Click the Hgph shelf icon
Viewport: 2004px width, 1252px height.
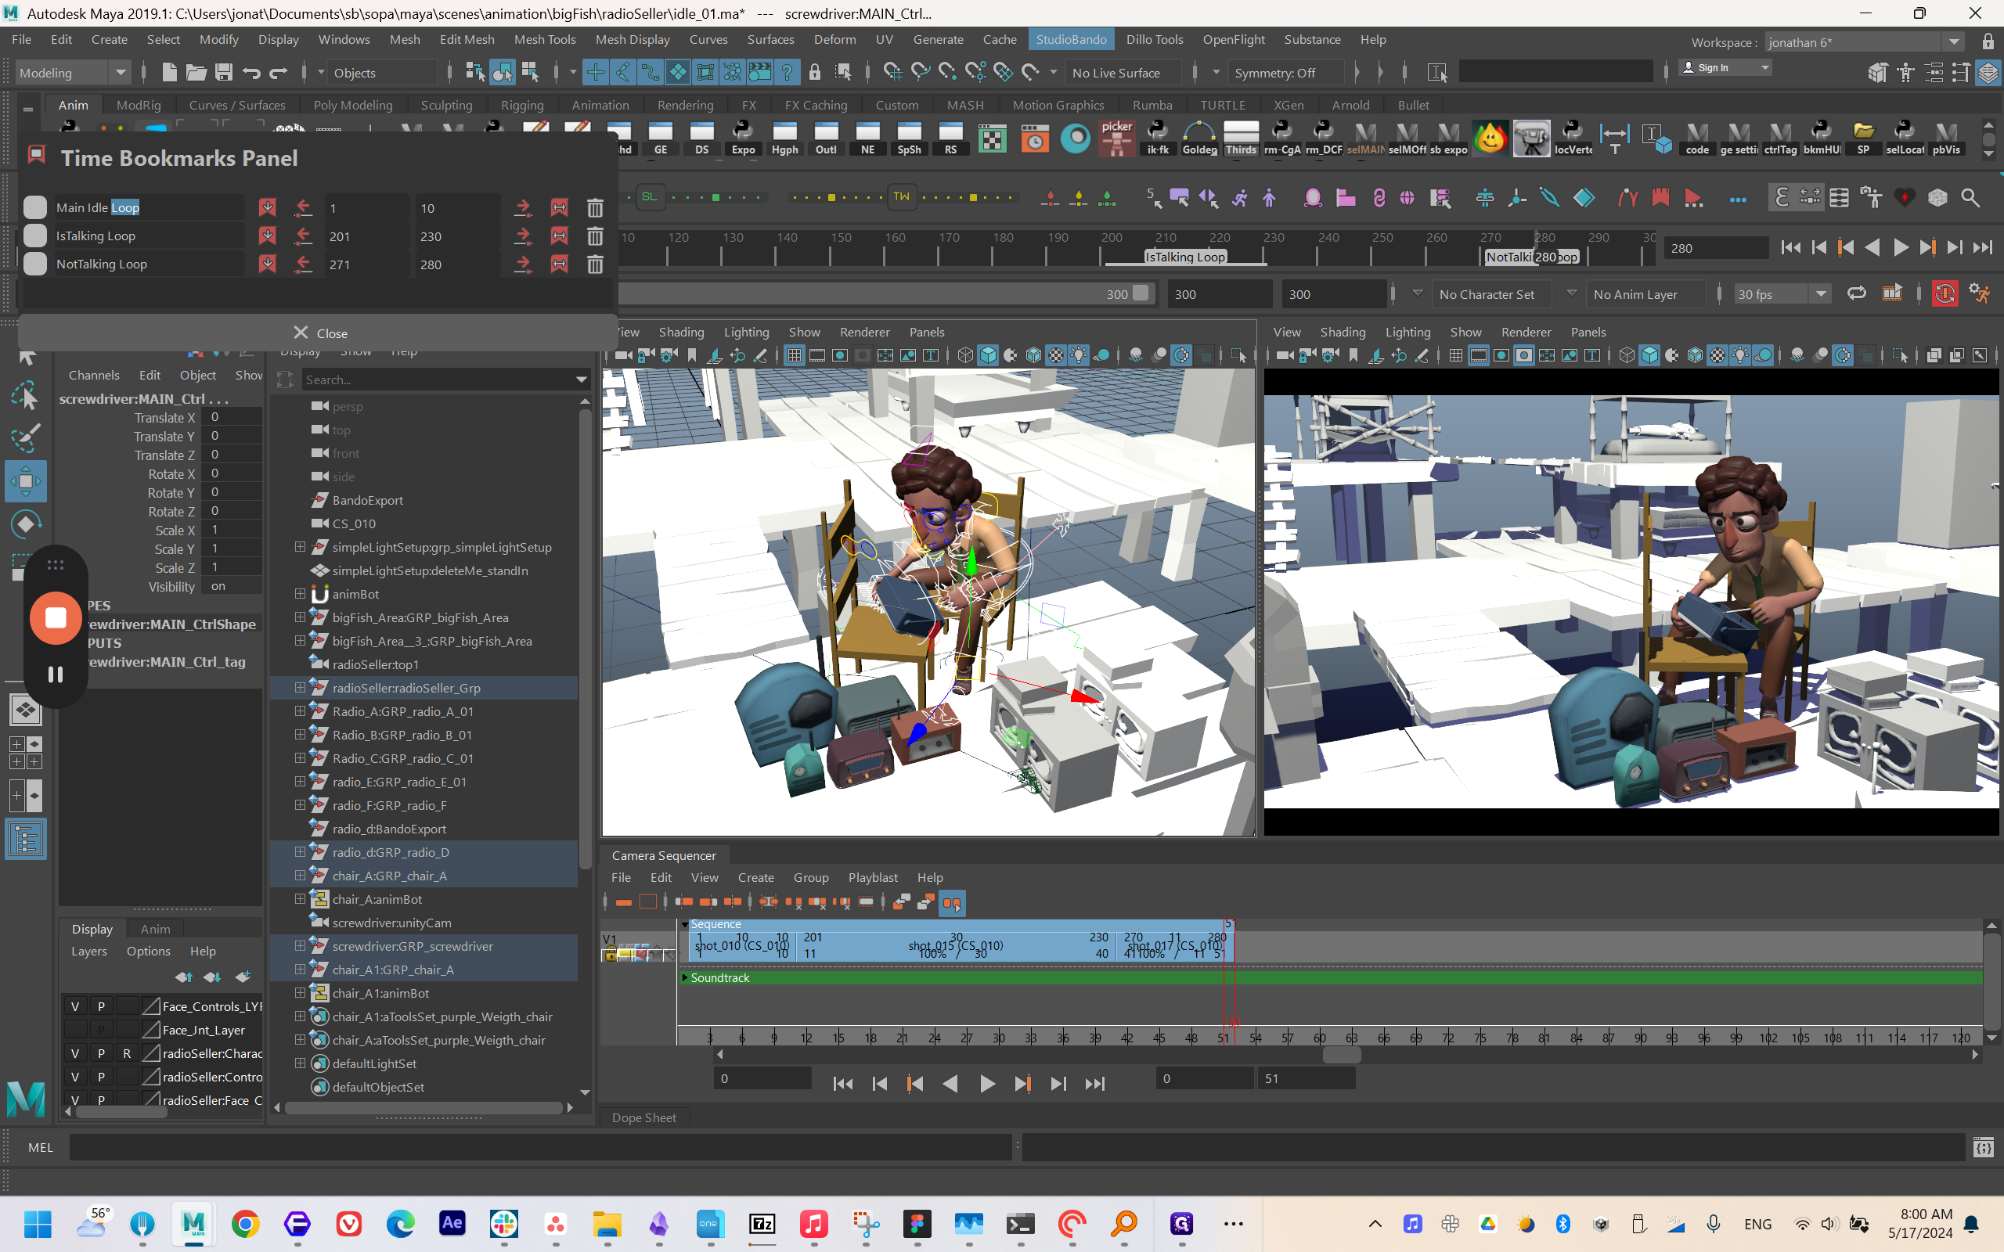(x=784, y=139)
